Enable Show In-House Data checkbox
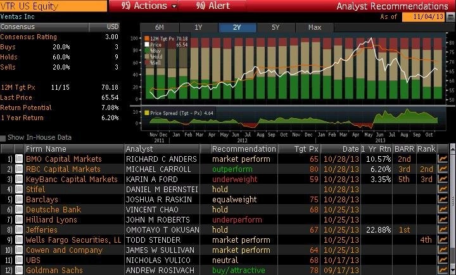Image resolution: width=456 pixels, height=275 pixels. [3, 138]
